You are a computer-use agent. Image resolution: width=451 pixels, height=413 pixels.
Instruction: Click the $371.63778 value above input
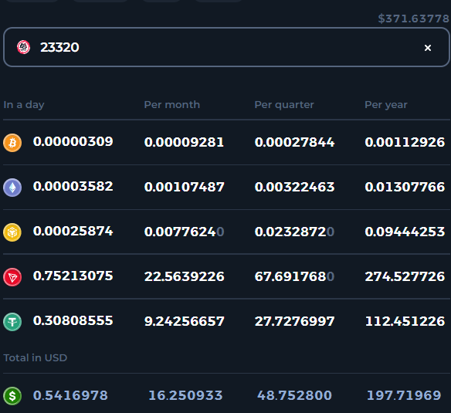click(414, 19)
